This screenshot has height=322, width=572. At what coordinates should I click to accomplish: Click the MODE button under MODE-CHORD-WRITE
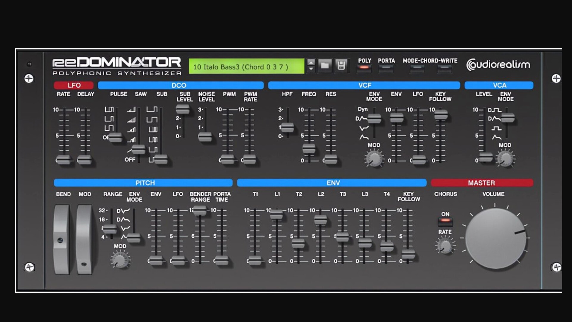(417, 69)
